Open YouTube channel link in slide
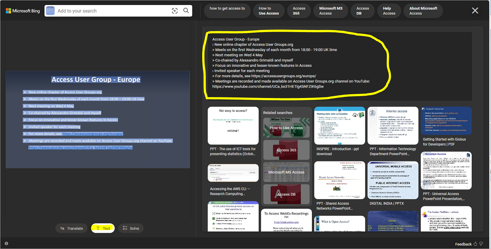The width and height of the screenshot is (491, 249). pos(80,148)
